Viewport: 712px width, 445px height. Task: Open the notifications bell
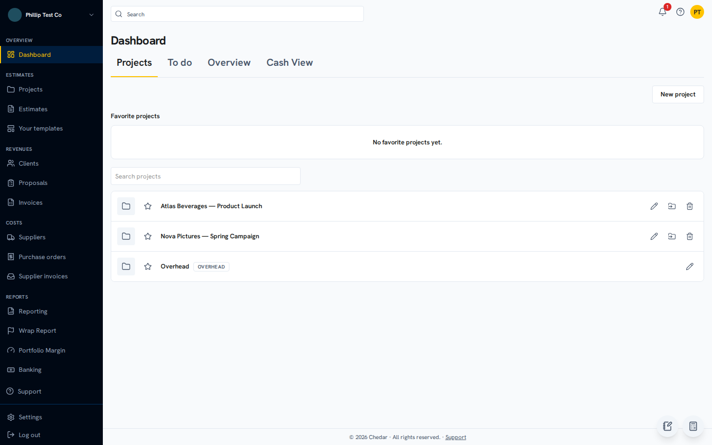[x=663, y=12]
